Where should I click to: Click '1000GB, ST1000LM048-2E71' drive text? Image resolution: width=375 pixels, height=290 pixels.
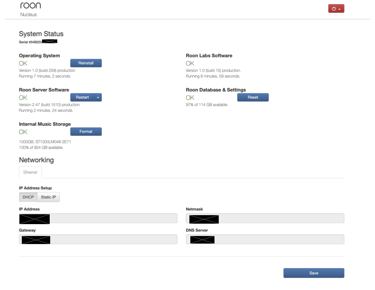[x=45, y=142]
